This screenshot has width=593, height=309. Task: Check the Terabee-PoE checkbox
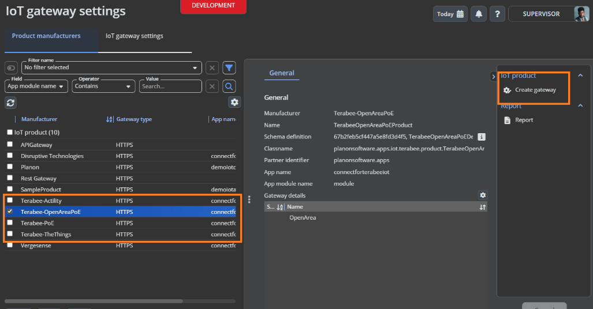click(10, 223)
